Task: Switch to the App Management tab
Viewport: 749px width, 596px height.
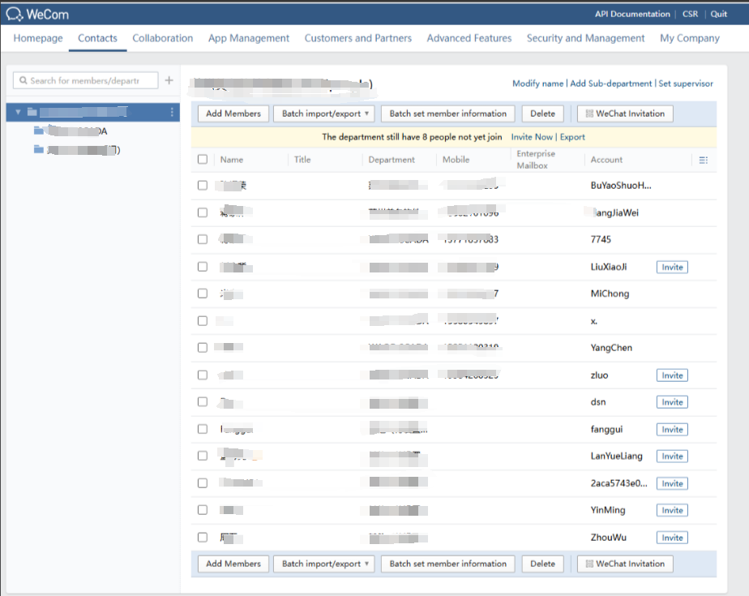Action: [x=248, y=38]
